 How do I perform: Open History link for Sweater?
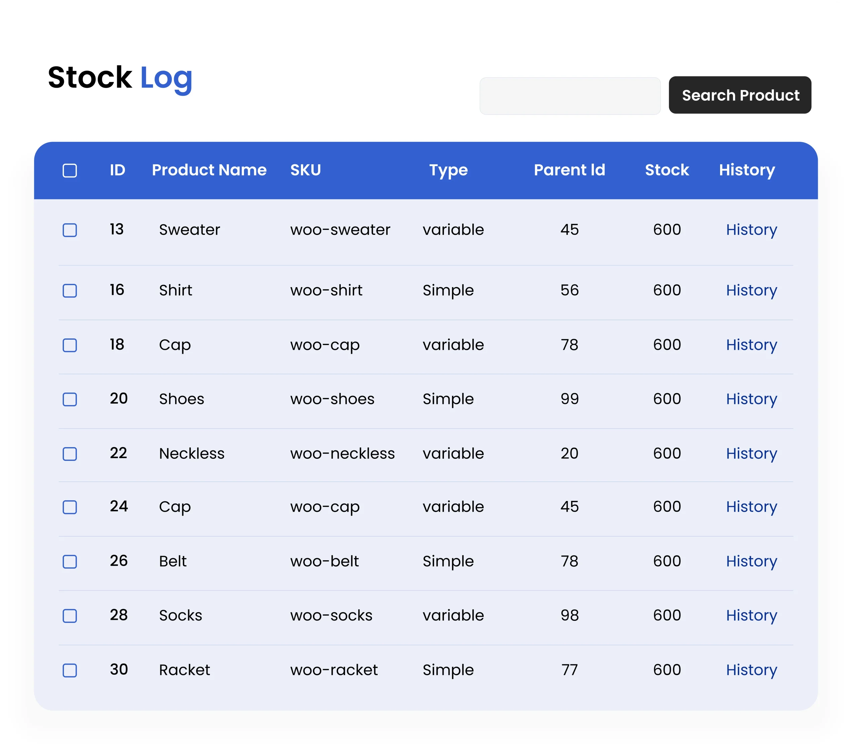pos(751,230)
